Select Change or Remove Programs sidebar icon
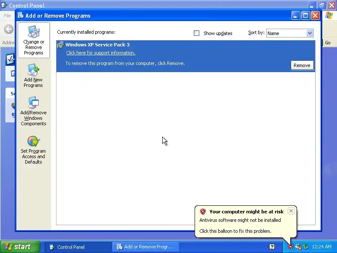The height and width of the screenshot is (253, 337). pos(34,40)
